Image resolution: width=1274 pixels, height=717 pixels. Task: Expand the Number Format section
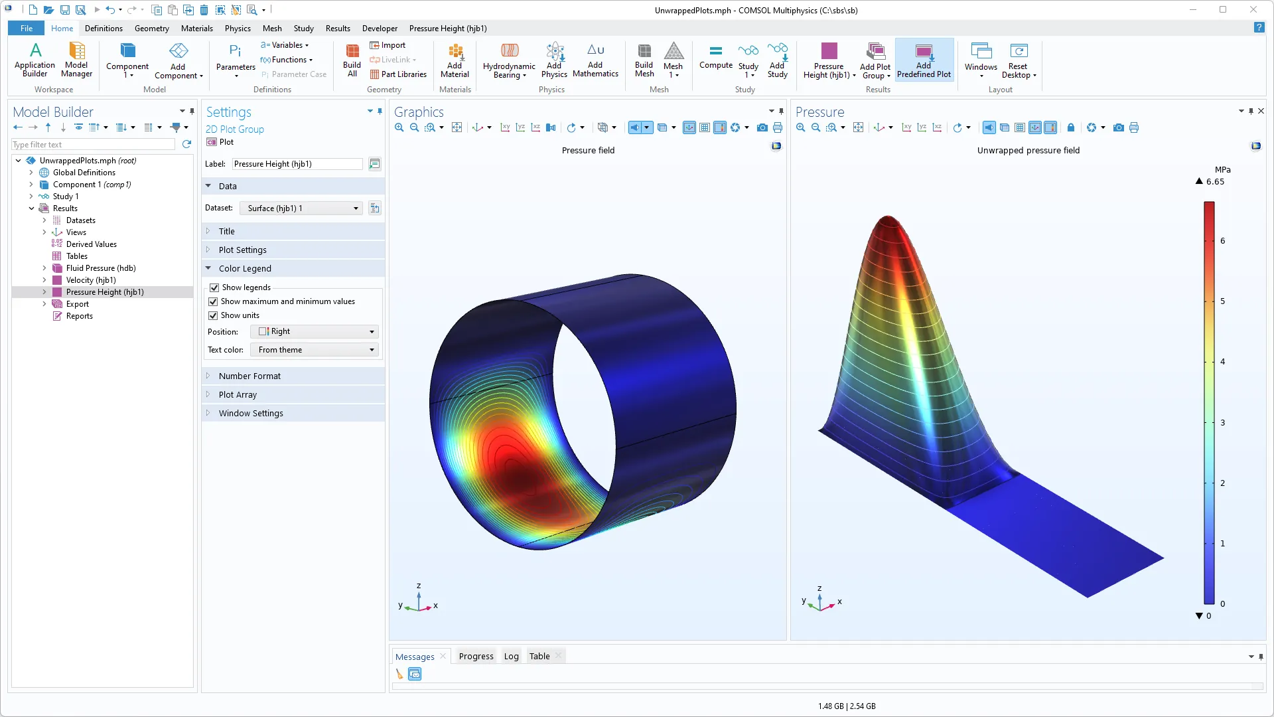(249, 376)
